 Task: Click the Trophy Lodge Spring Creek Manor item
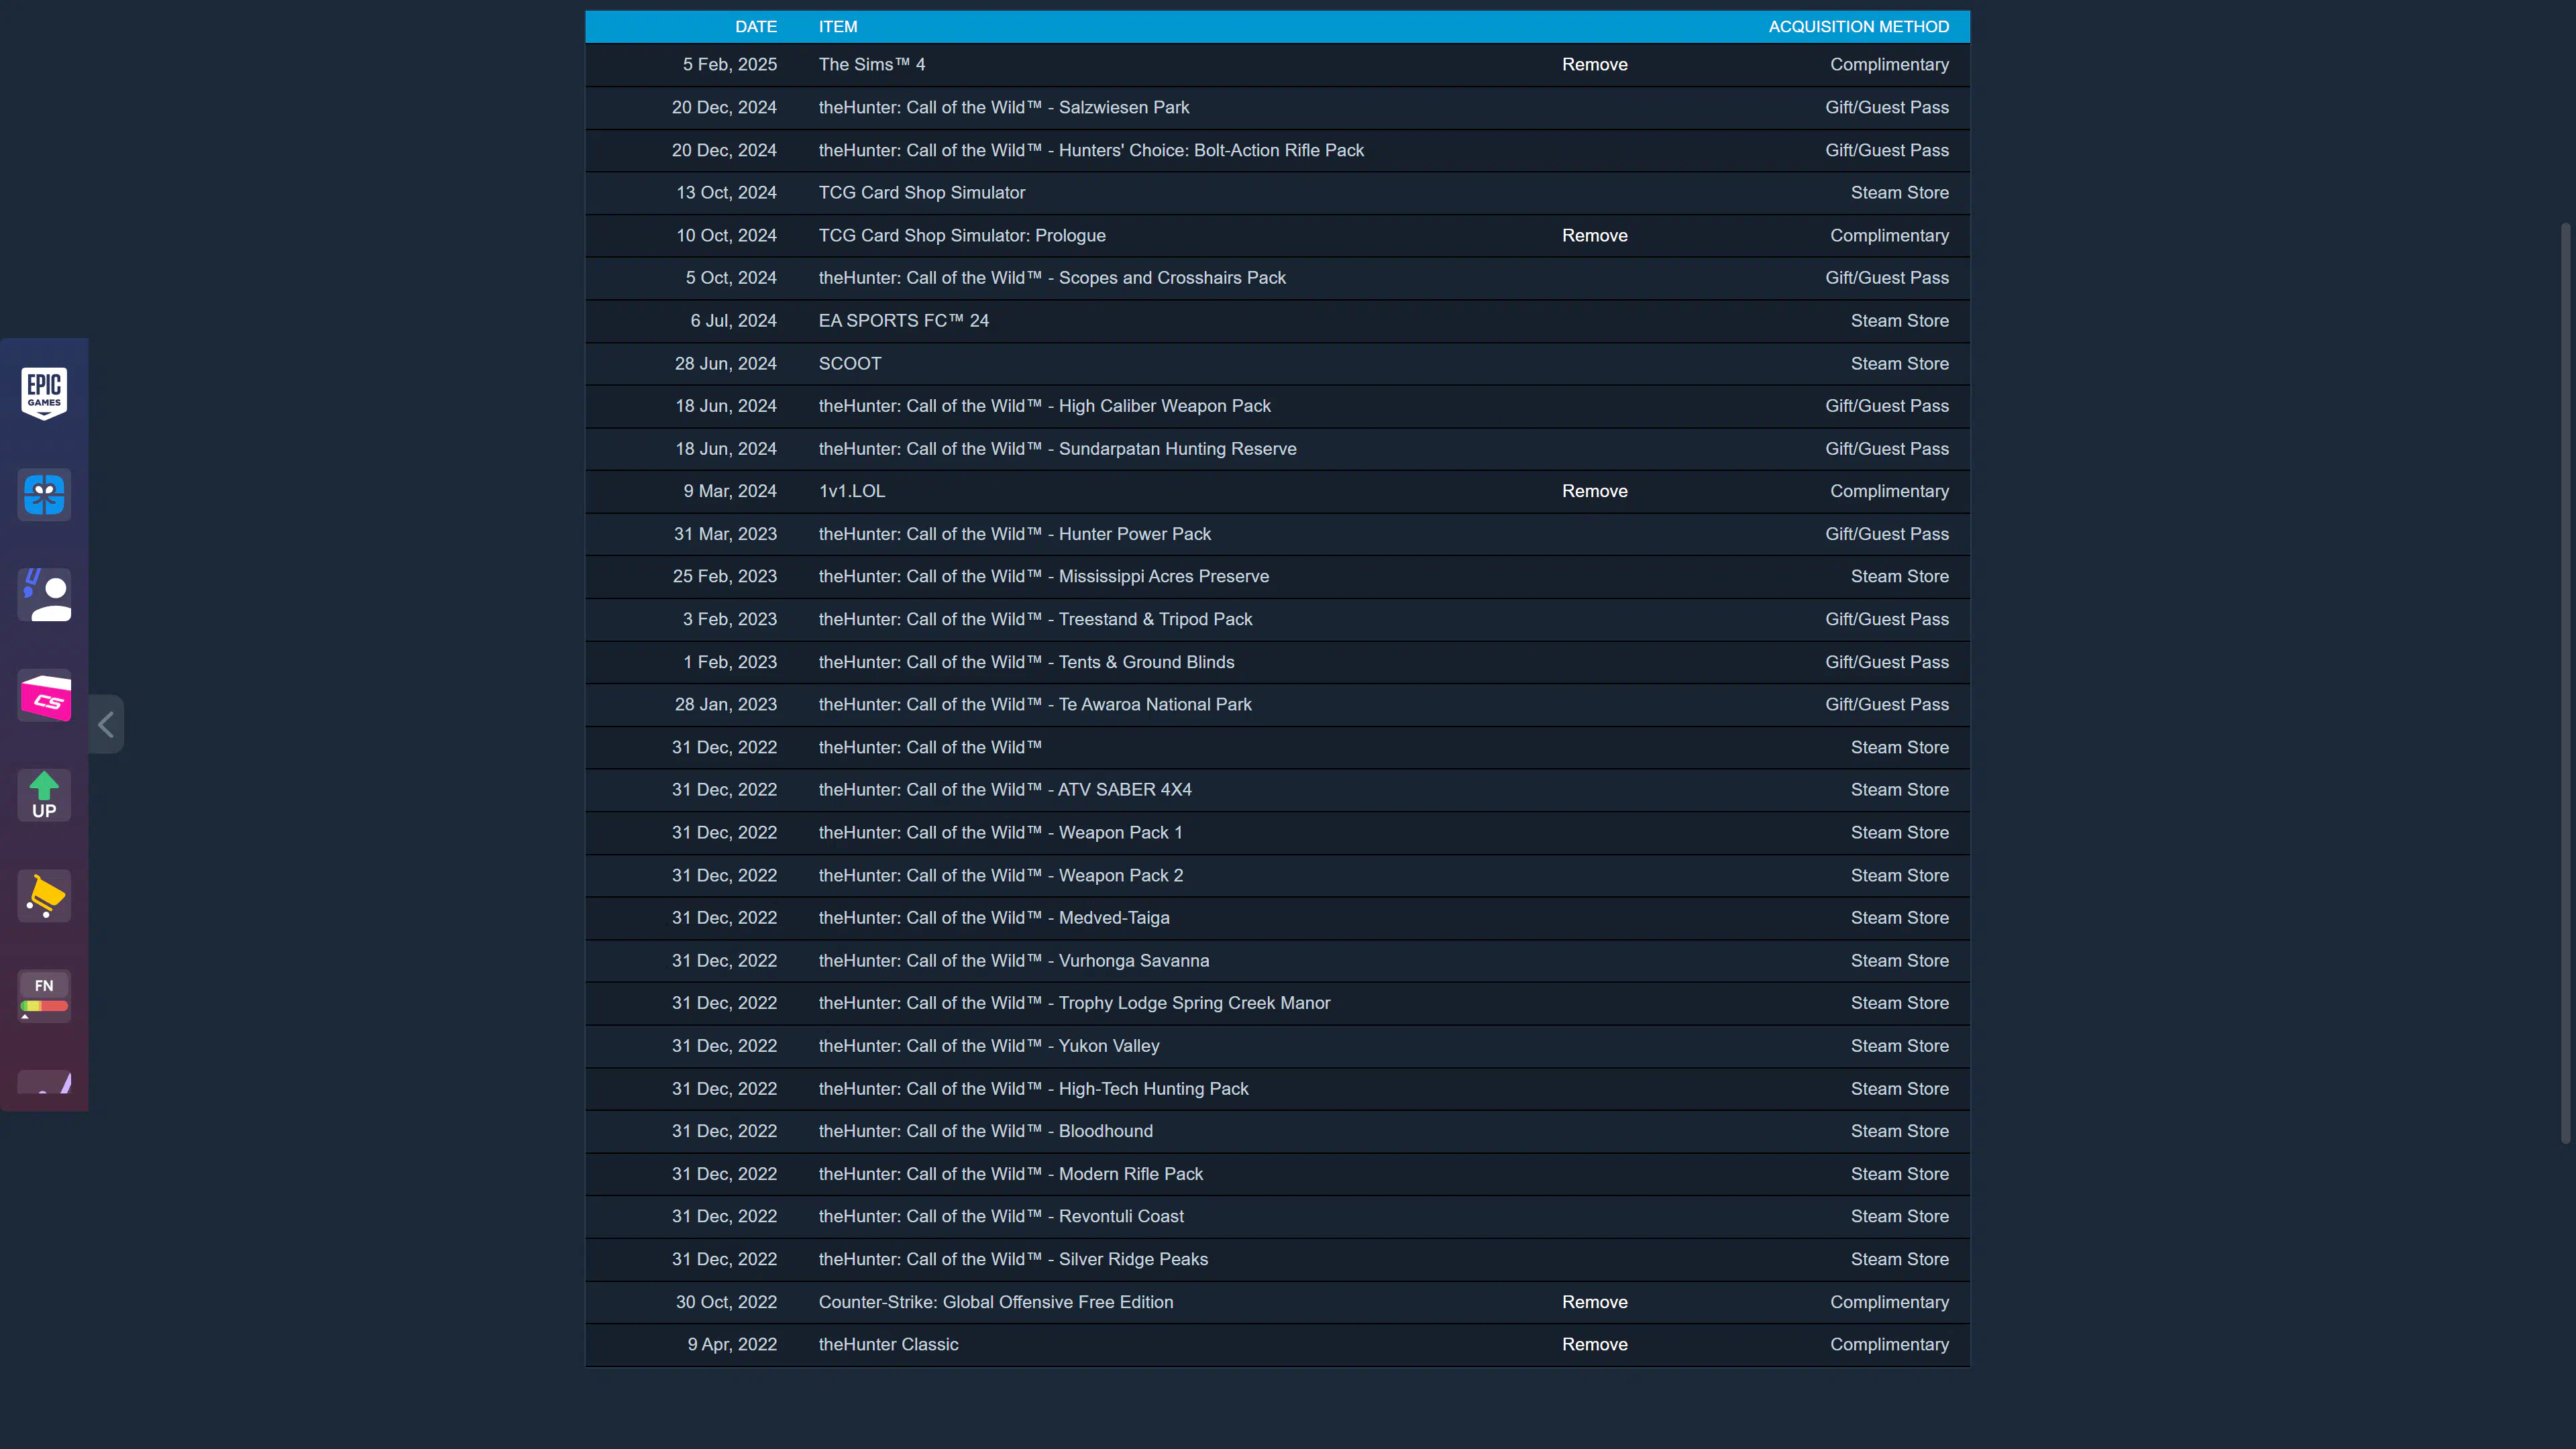(x=1075, y=1003)
